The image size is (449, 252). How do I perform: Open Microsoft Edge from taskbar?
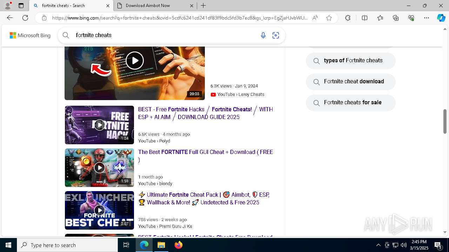(x=144, y=245)
